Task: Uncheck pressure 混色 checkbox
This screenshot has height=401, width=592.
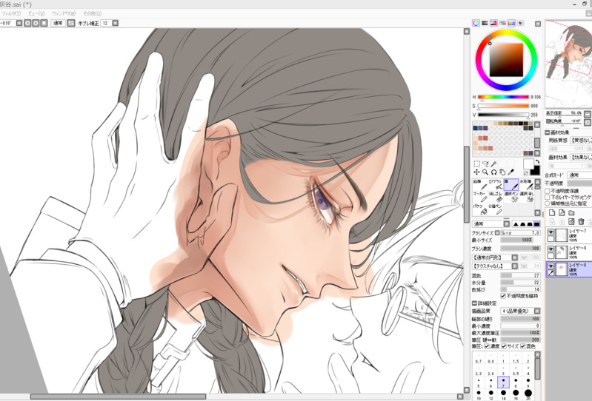Action: pyautogui.click(x=523, y=346)
